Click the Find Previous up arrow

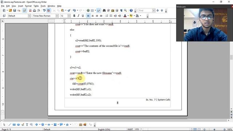tap(162, 11)
